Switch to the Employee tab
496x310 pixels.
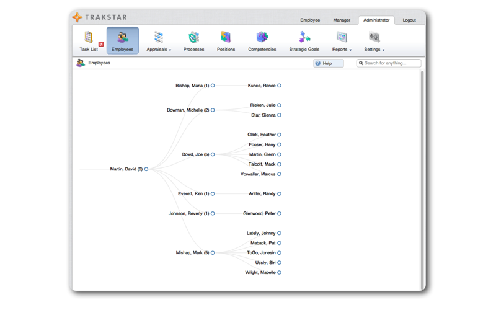pyautogui.click(x=310, y=20)
